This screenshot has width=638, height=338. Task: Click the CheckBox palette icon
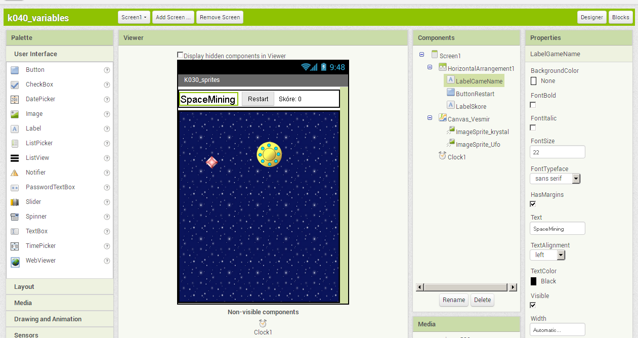15,85
